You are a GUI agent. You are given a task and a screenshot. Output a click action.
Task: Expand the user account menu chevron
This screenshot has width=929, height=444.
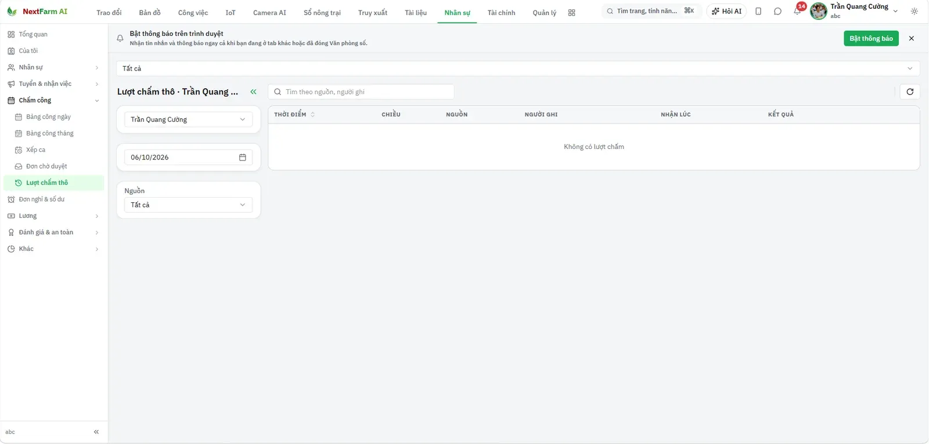895,11
